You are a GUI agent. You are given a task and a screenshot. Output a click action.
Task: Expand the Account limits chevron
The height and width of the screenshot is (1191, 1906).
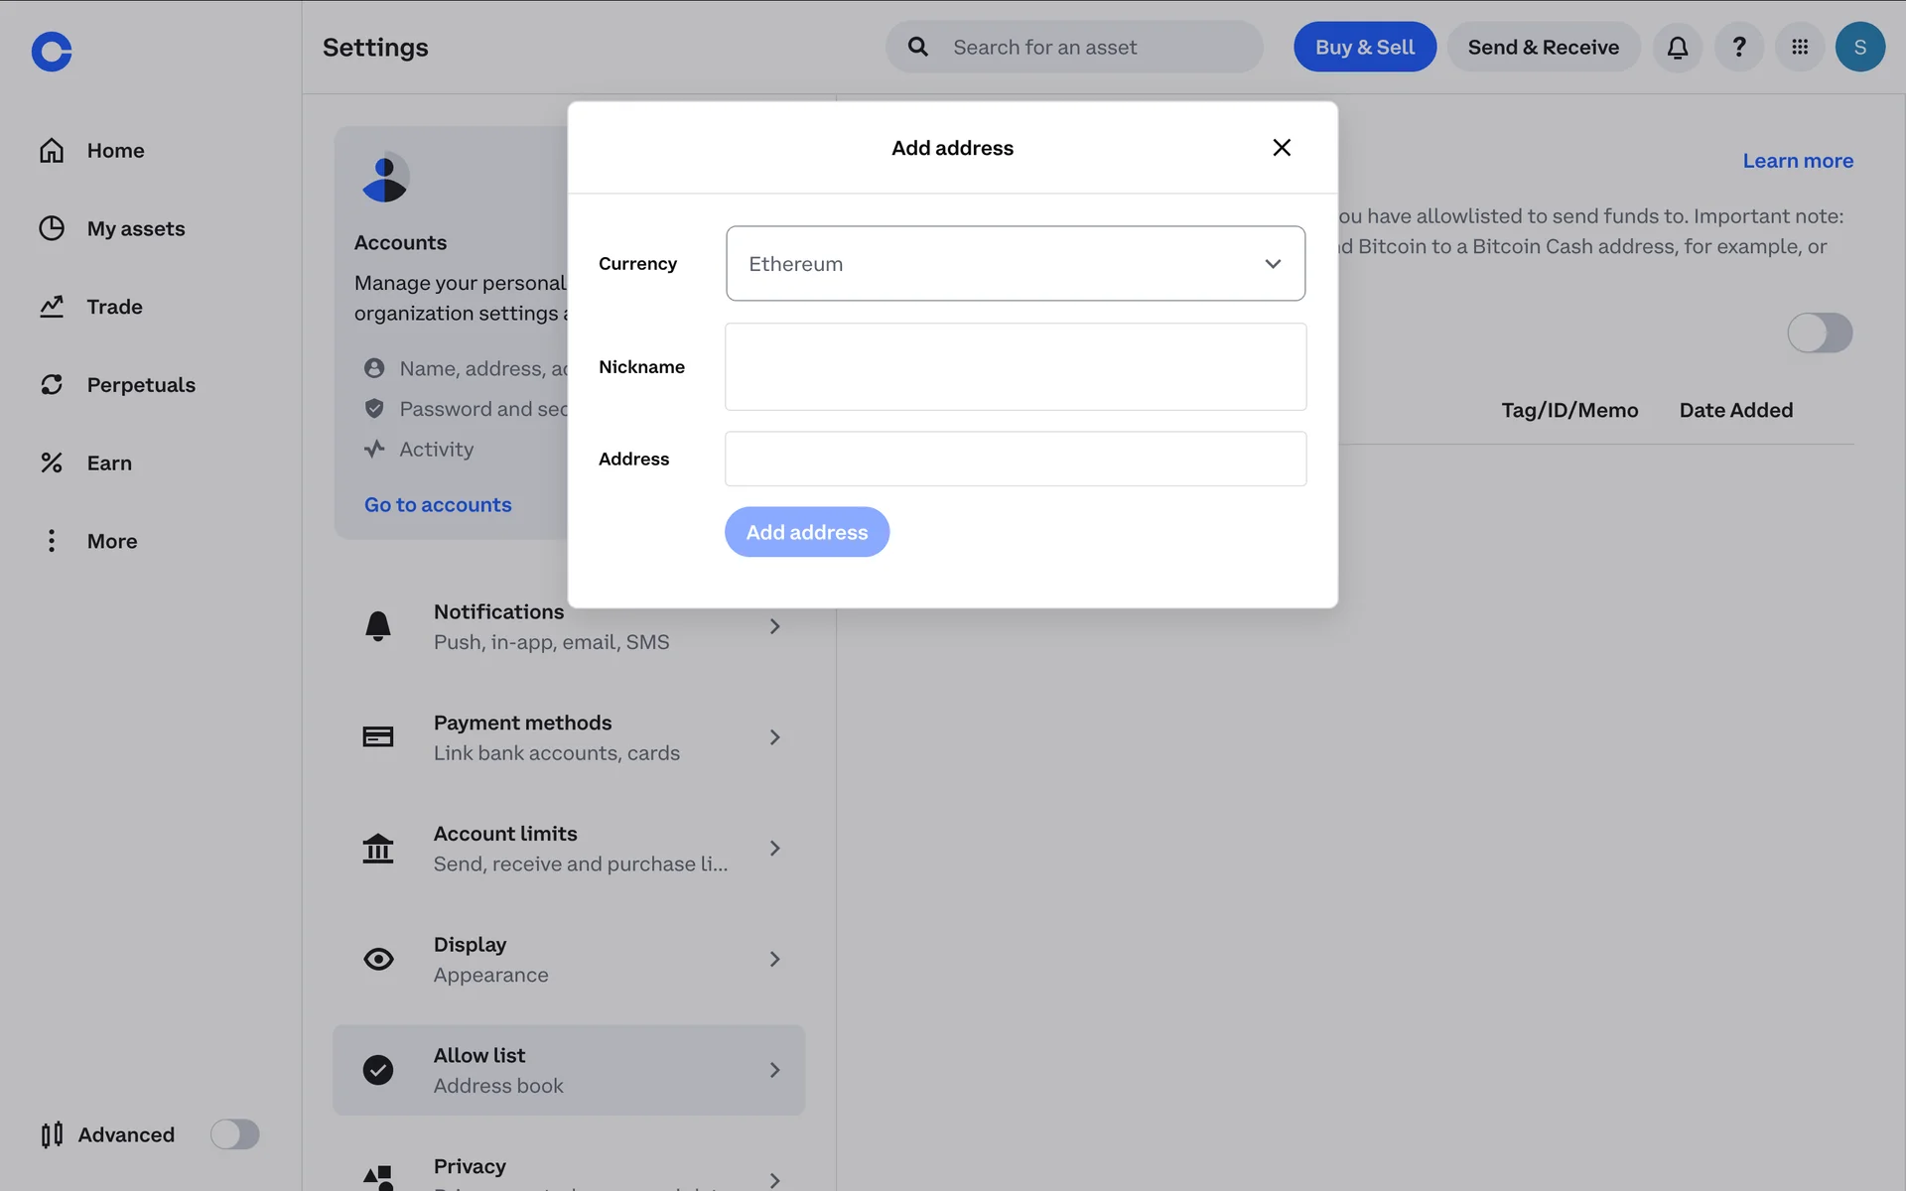[774, 848]
